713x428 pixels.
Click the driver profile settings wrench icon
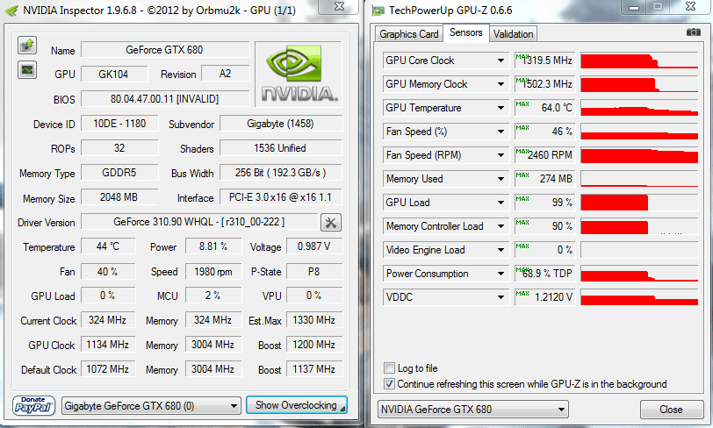[330, 223]
